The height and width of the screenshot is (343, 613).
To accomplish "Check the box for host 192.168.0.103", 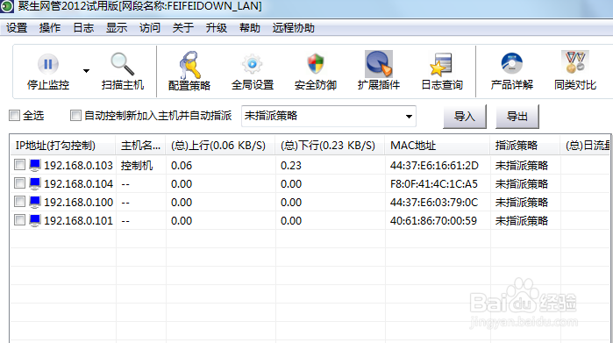I will point(19,165).
